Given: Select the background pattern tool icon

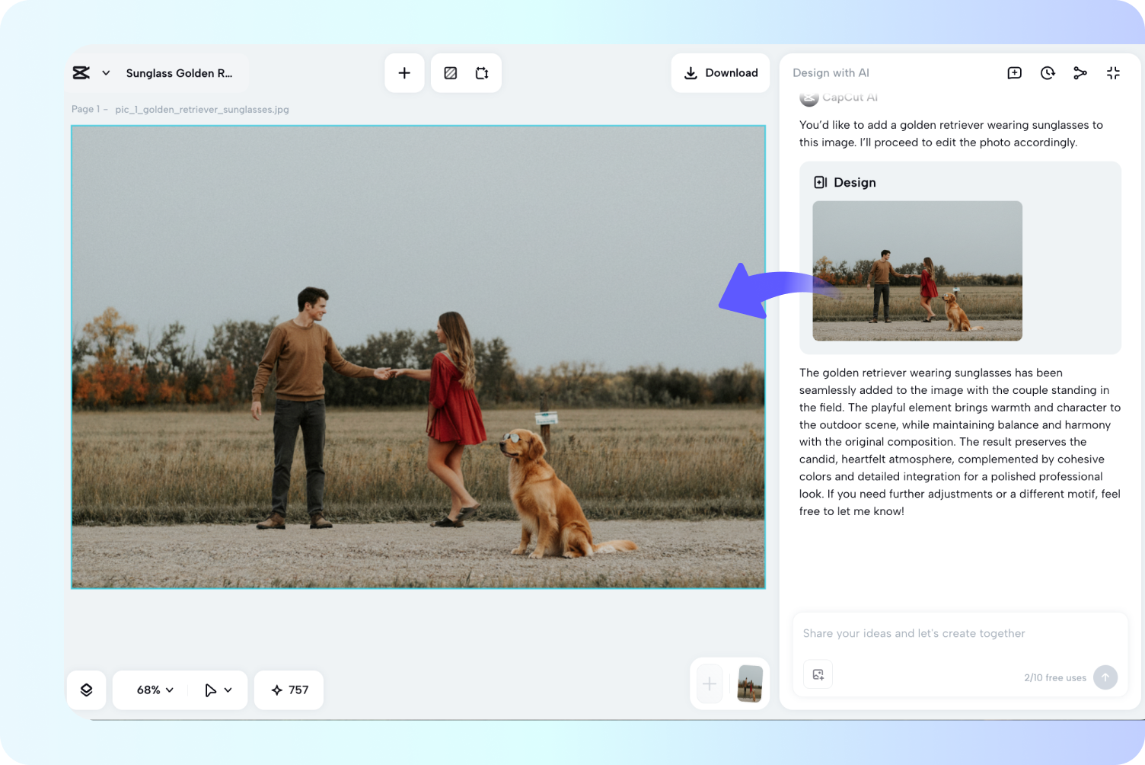Looking at the screenshot, I should point(451,73).
